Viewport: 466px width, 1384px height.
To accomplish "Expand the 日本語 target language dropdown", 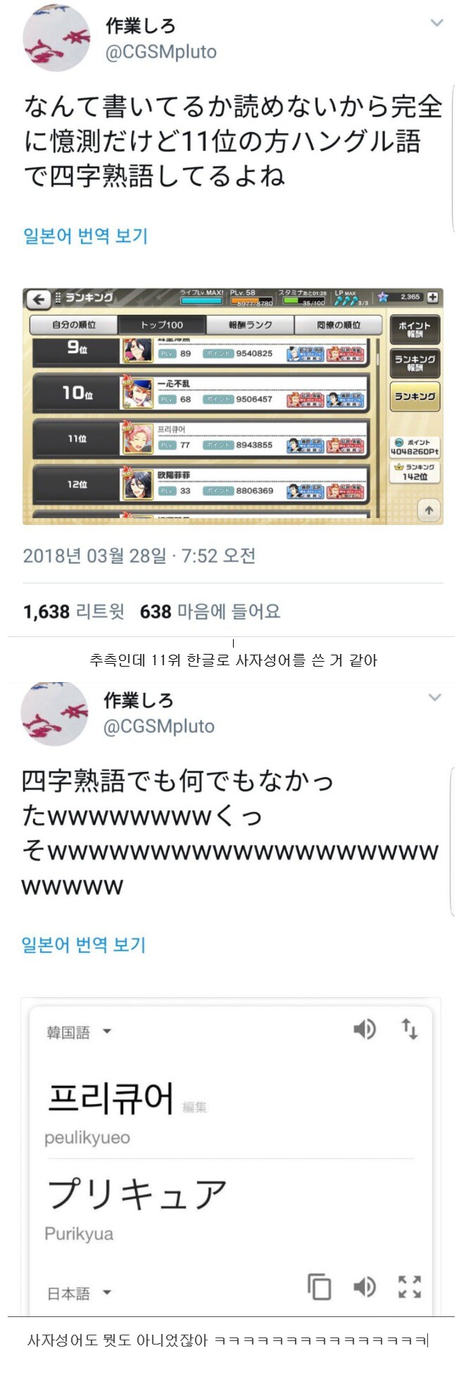I will click(x=79, y=1293).
